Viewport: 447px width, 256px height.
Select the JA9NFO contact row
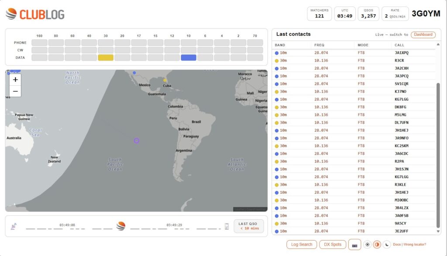354,138
